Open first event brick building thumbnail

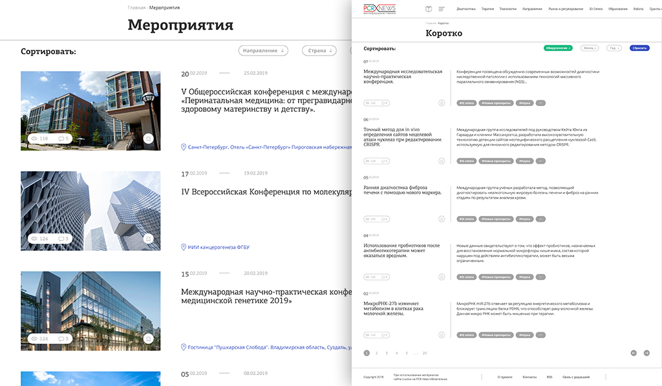(x=91, y=111)
